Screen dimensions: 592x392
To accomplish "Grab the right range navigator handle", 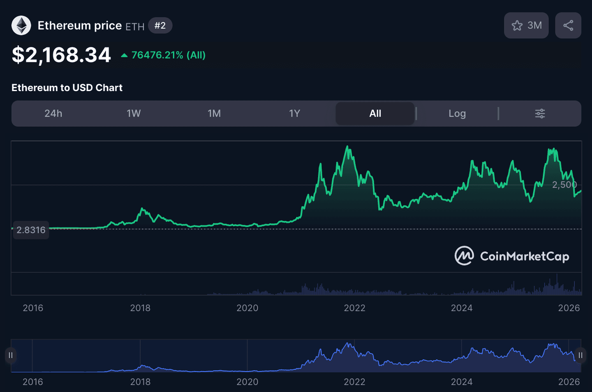I will (x=580, y=355).
